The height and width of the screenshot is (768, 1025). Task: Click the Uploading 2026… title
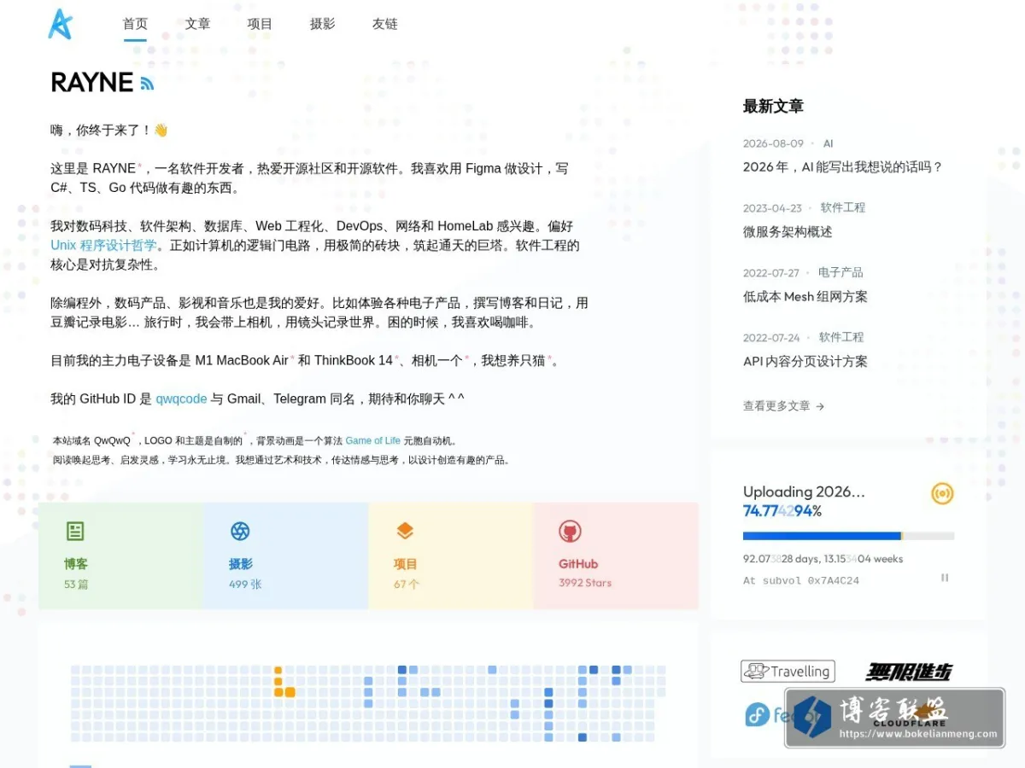coord(804,492)
